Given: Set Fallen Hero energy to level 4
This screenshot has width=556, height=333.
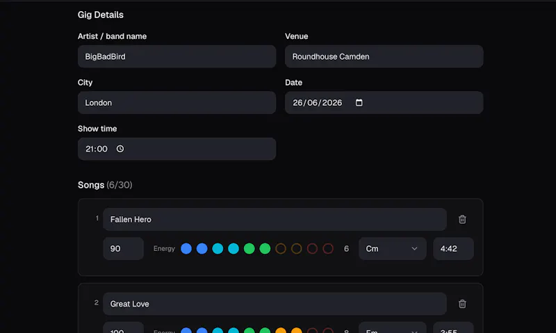Looking at the screenshot, I should pos(234,249).
